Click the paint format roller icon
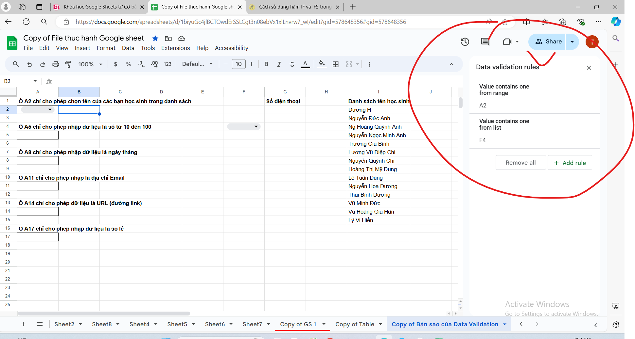 pyautogui.click(x=68, y=64)
